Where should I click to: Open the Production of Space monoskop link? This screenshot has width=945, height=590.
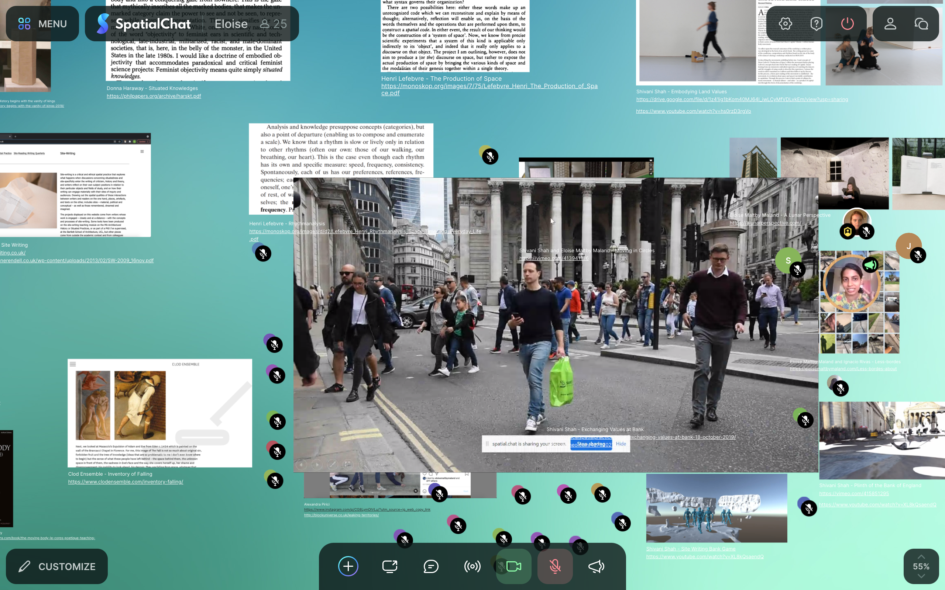[x=489, y=89]
